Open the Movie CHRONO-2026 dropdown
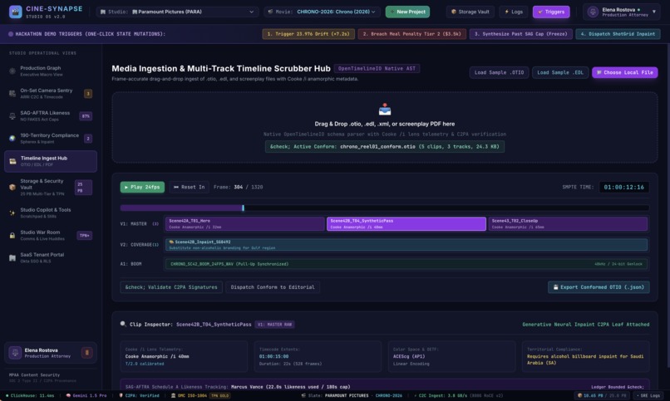 tap(322, 12)
